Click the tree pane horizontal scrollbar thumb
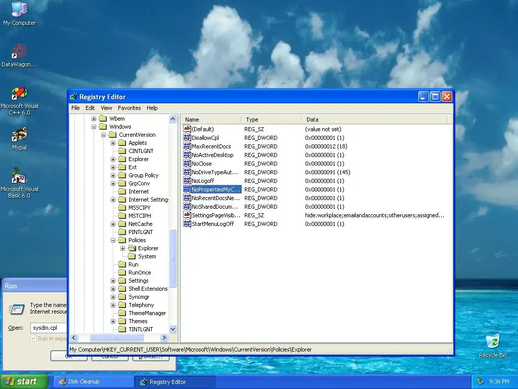 [x=116, y=338]
